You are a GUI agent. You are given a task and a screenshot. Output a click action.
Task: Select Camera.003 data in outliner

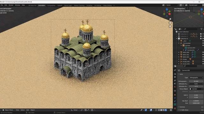click(x=191, y=48)
